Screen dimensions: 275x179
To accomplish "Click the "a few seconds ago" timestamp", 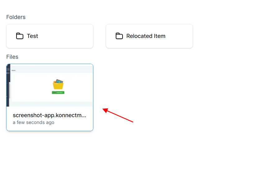I will 34,122.
